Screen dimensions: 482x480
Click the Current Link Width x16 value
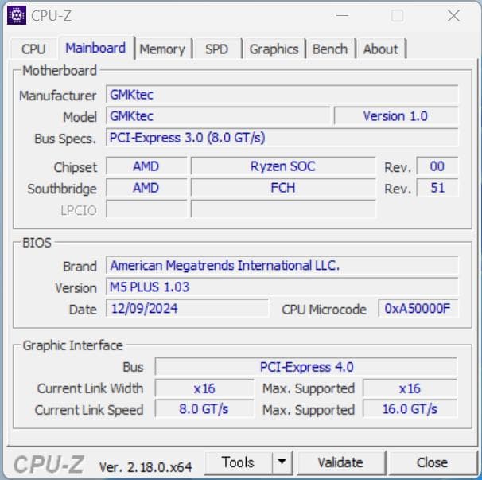[x=204, y=388]
